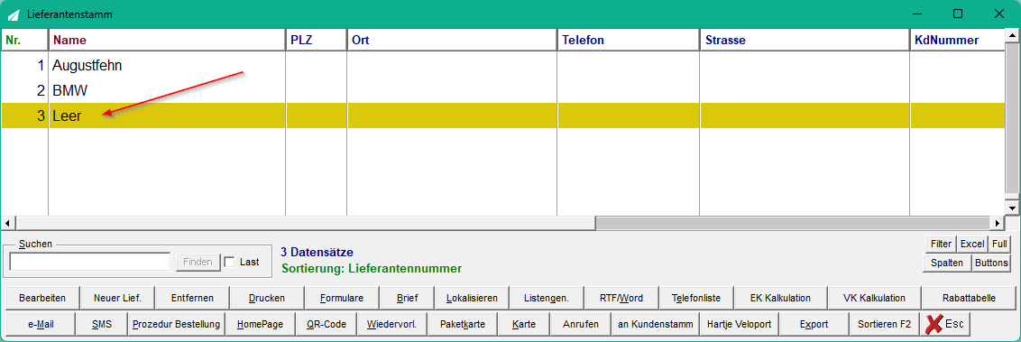
Task: Create a new supplier with Neuer Lief.
Action: coord(117,299)
